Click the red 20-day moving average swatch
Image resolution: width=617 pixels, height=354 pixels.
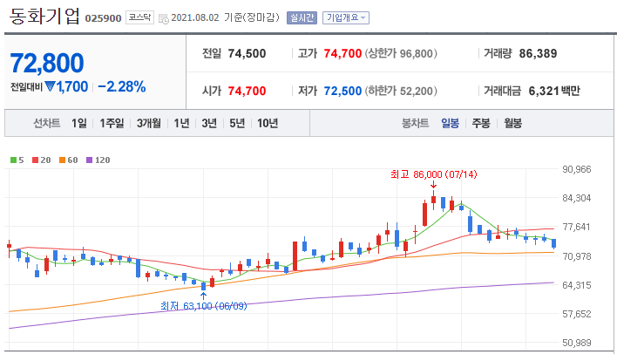point(36,160)
